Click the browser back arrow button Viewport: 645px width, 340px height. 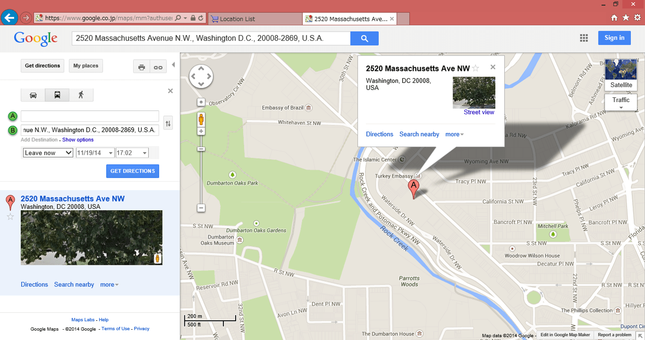(9, 18)
